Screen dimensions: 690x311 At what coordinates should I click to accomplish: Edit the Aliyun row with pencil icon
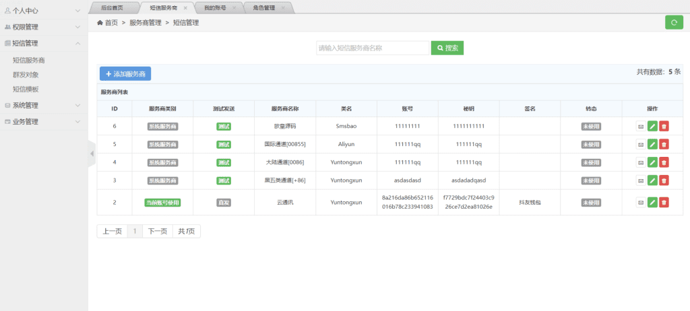click(652, 144)
